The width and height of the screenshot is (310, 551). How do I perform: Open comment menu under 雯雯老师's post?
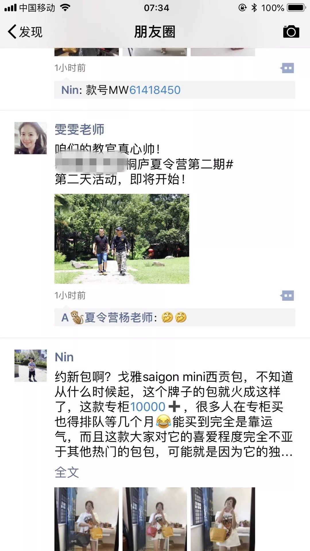287,296
